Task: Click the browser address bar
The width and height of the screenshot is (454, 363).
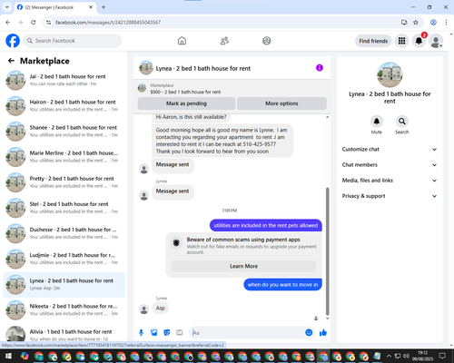Action: (224, 23)
